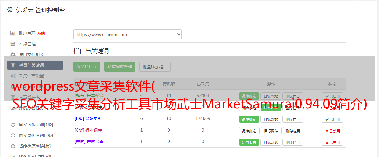Screen dimensions: 379x157
Task: Click the gears icon for 采集细节设置
Action: point(13,76)
